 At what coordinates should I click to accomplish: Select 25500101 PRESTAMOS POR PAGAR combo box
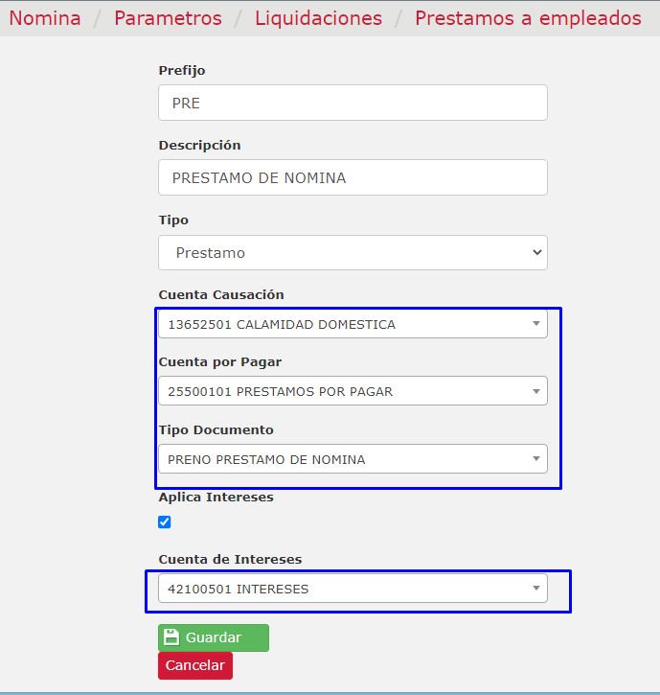coord(353,391)
